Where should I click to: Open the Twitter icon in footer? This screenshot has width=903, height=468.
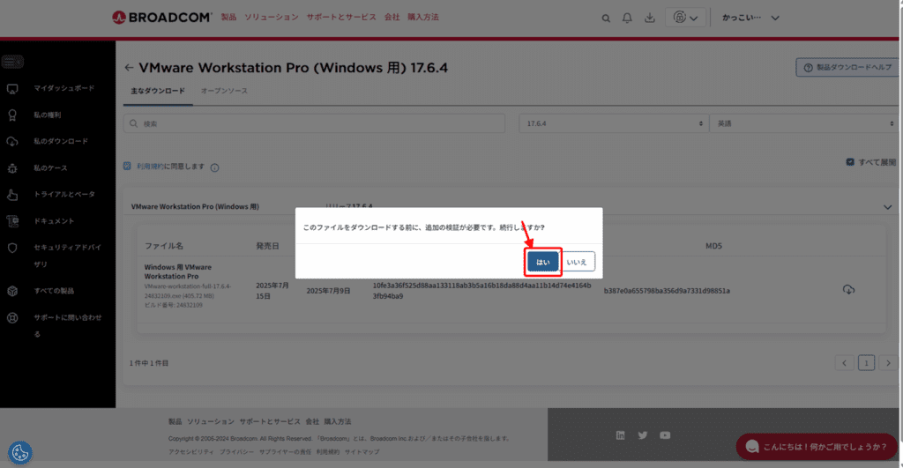click(643, 435)
